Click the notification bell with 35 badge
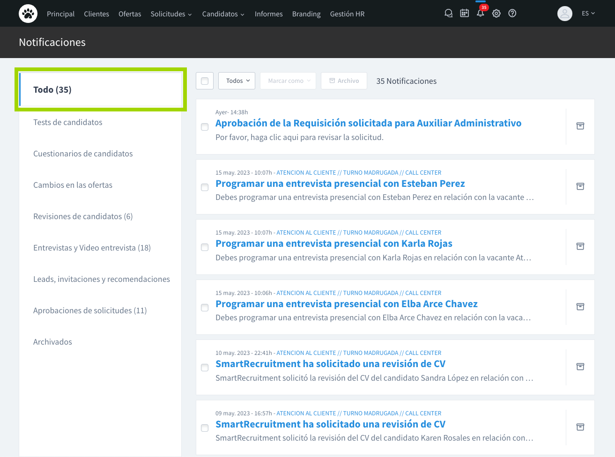This screenshot has height=457, width=615. click(x=481, y=13)
